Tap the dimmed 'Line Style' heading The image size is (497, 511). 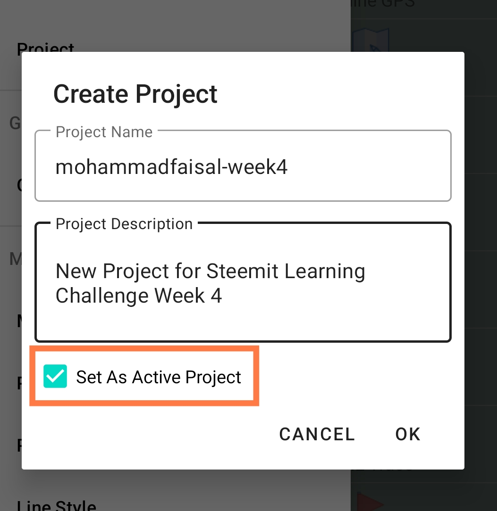57,505
